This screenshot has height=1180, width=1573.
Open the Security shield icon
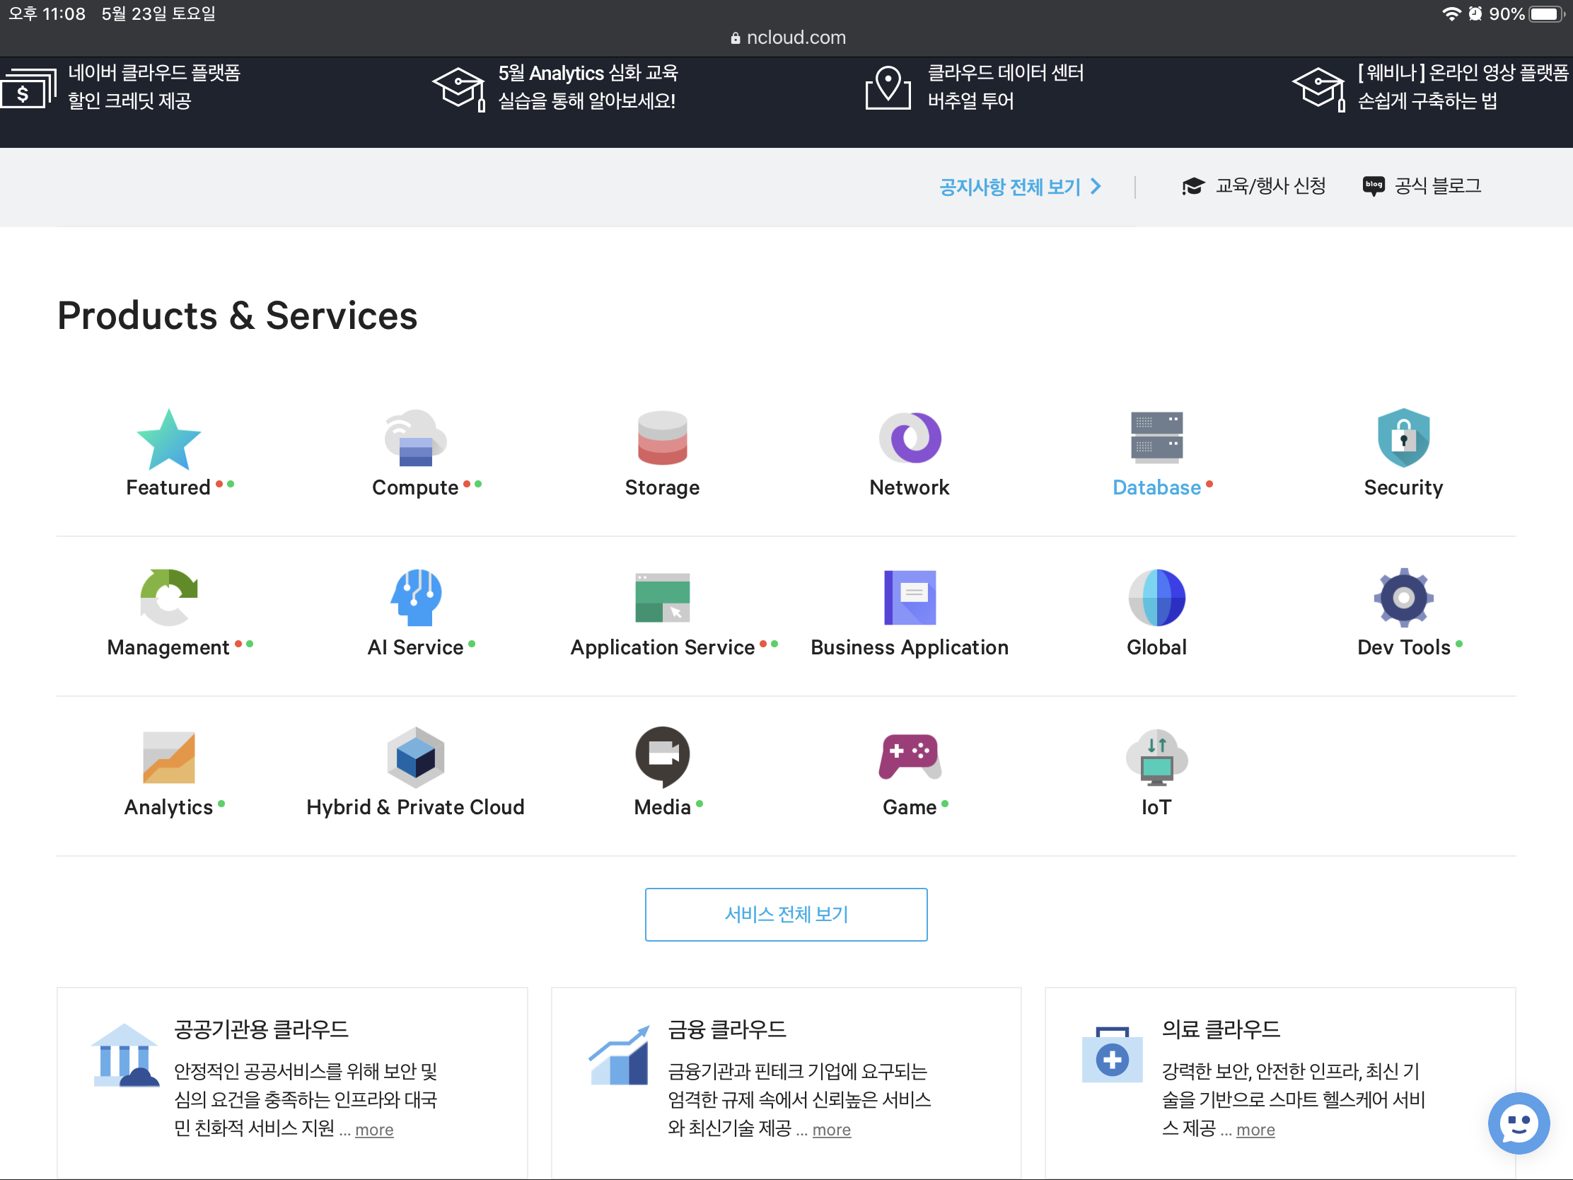[x=1403, y=438]
